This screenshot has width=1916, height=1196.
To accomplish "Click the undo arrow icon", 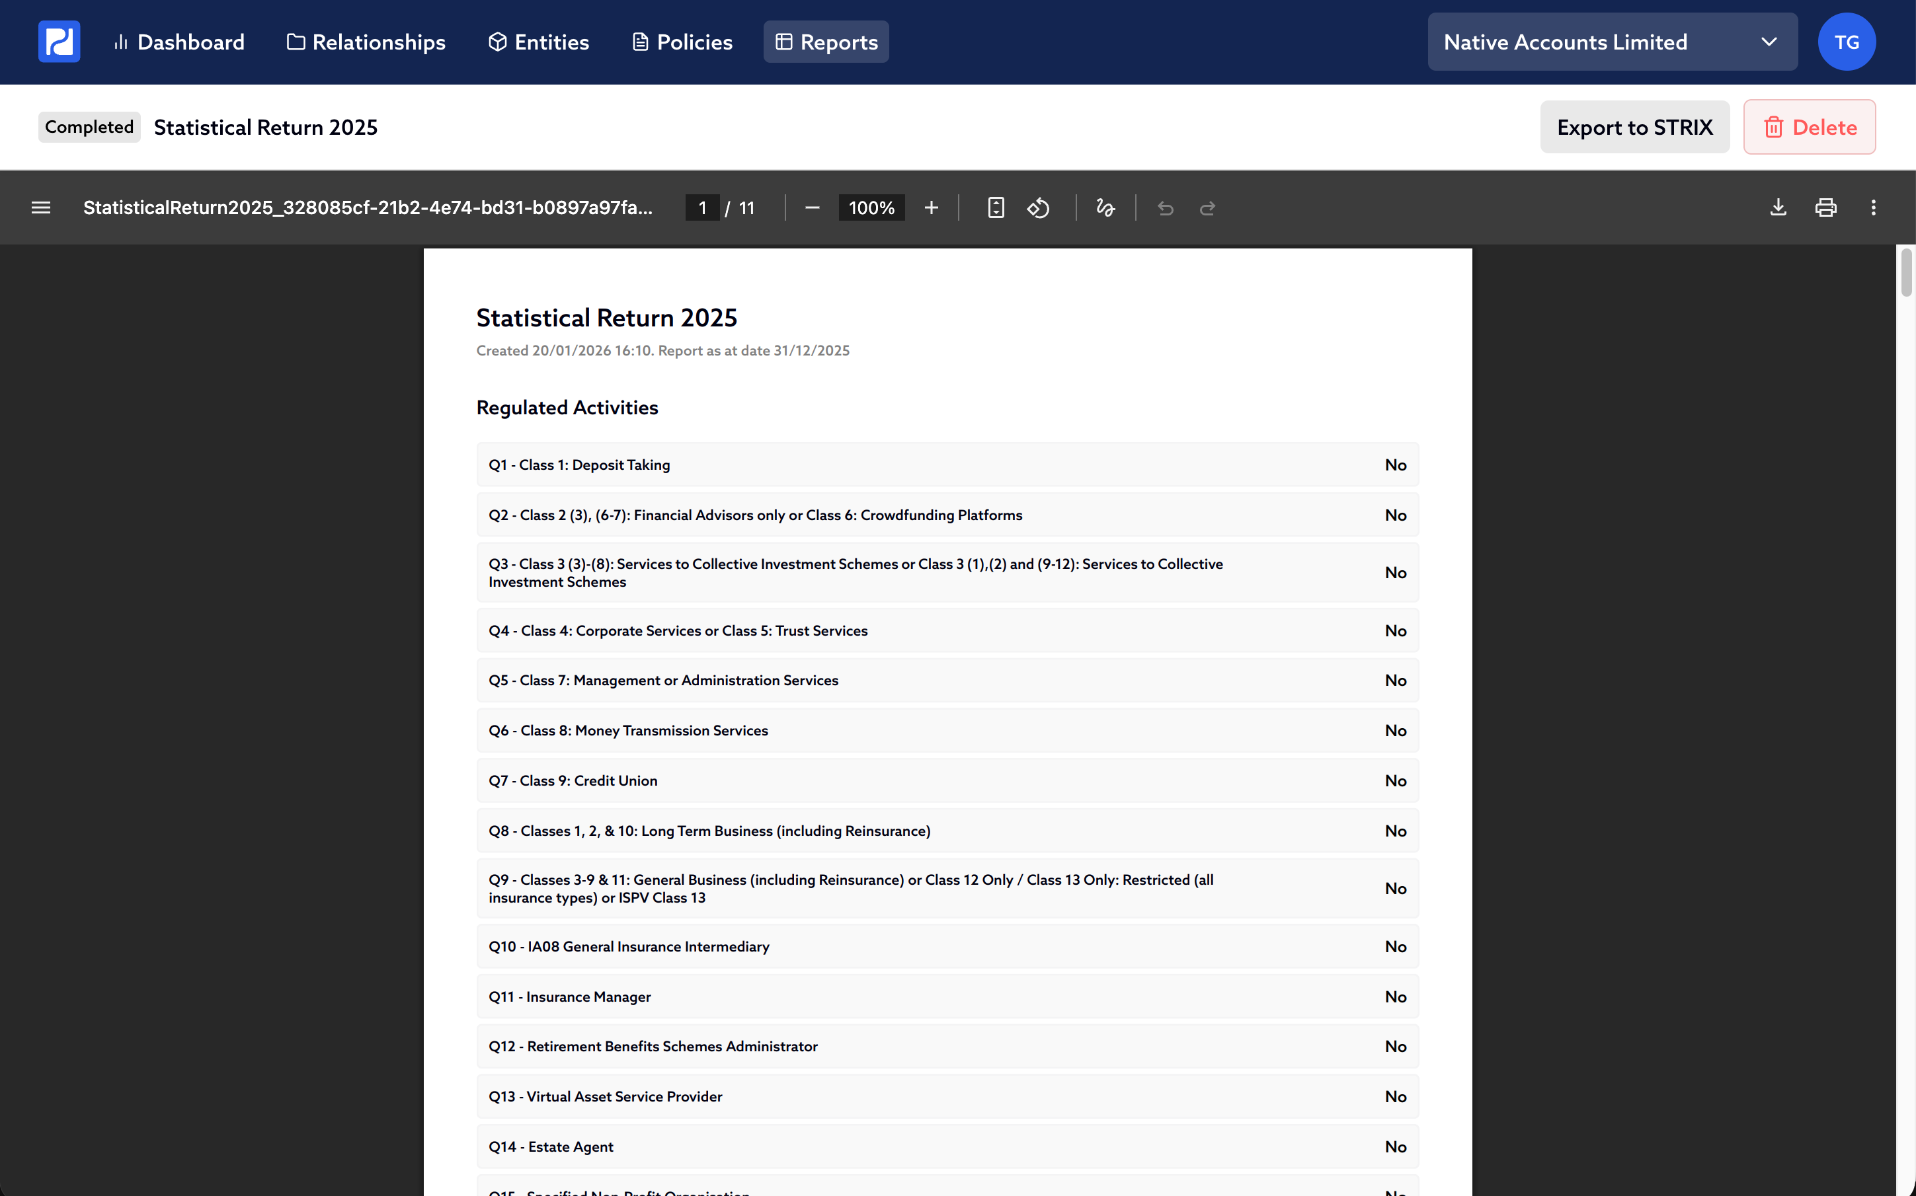I will [x=1165, y=207].
